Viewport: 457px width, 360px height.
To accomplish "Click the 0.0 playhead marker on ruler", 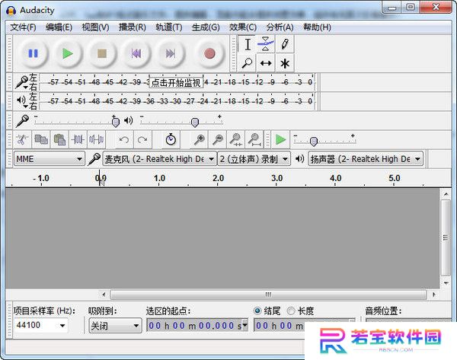I will click(x=101, y=178).
